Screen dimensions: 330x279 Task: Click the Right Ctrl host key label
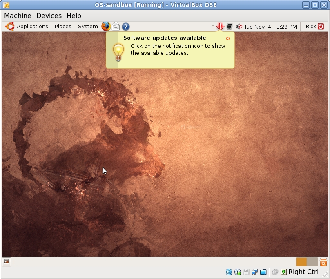303,272
